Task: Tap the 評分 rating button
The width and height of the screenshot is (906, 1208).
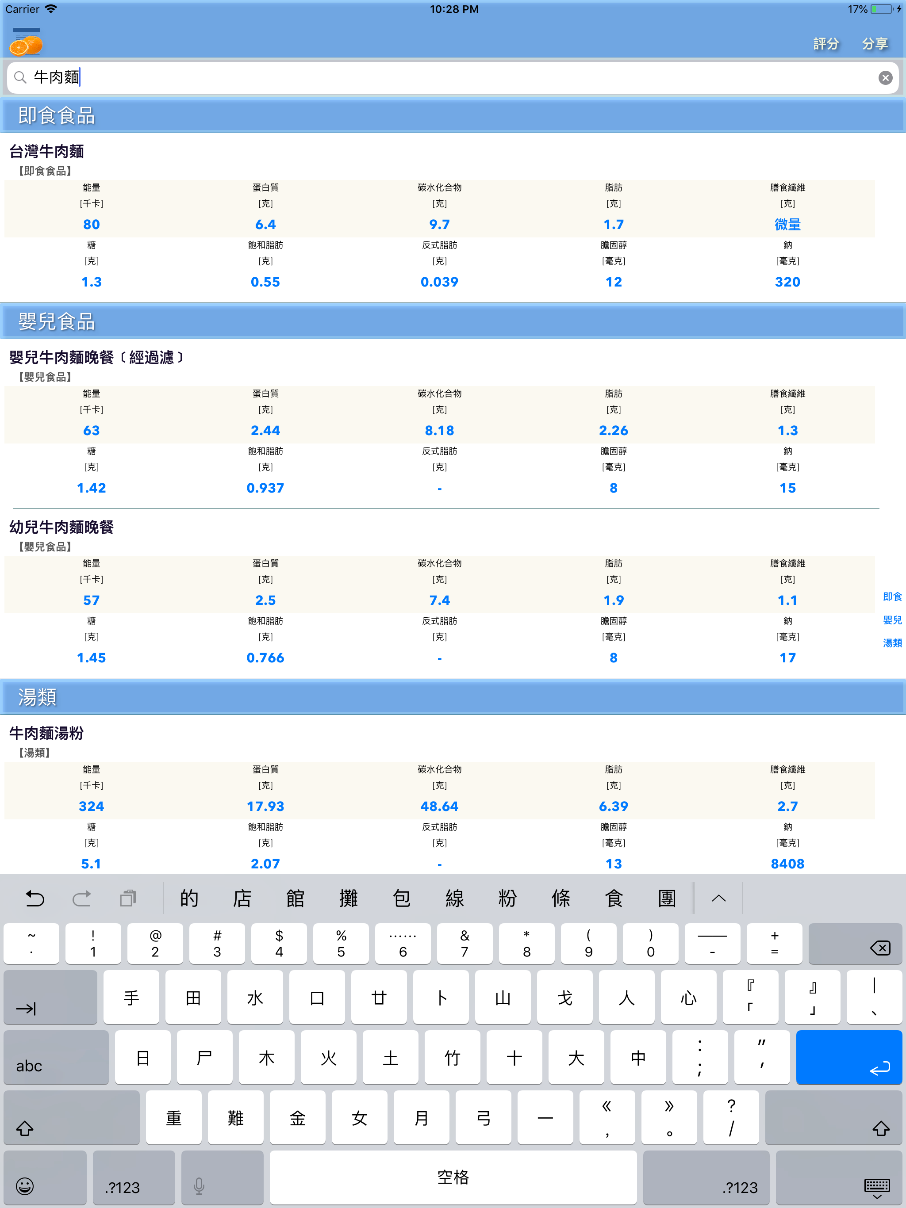Action: [x=825, y=44]
